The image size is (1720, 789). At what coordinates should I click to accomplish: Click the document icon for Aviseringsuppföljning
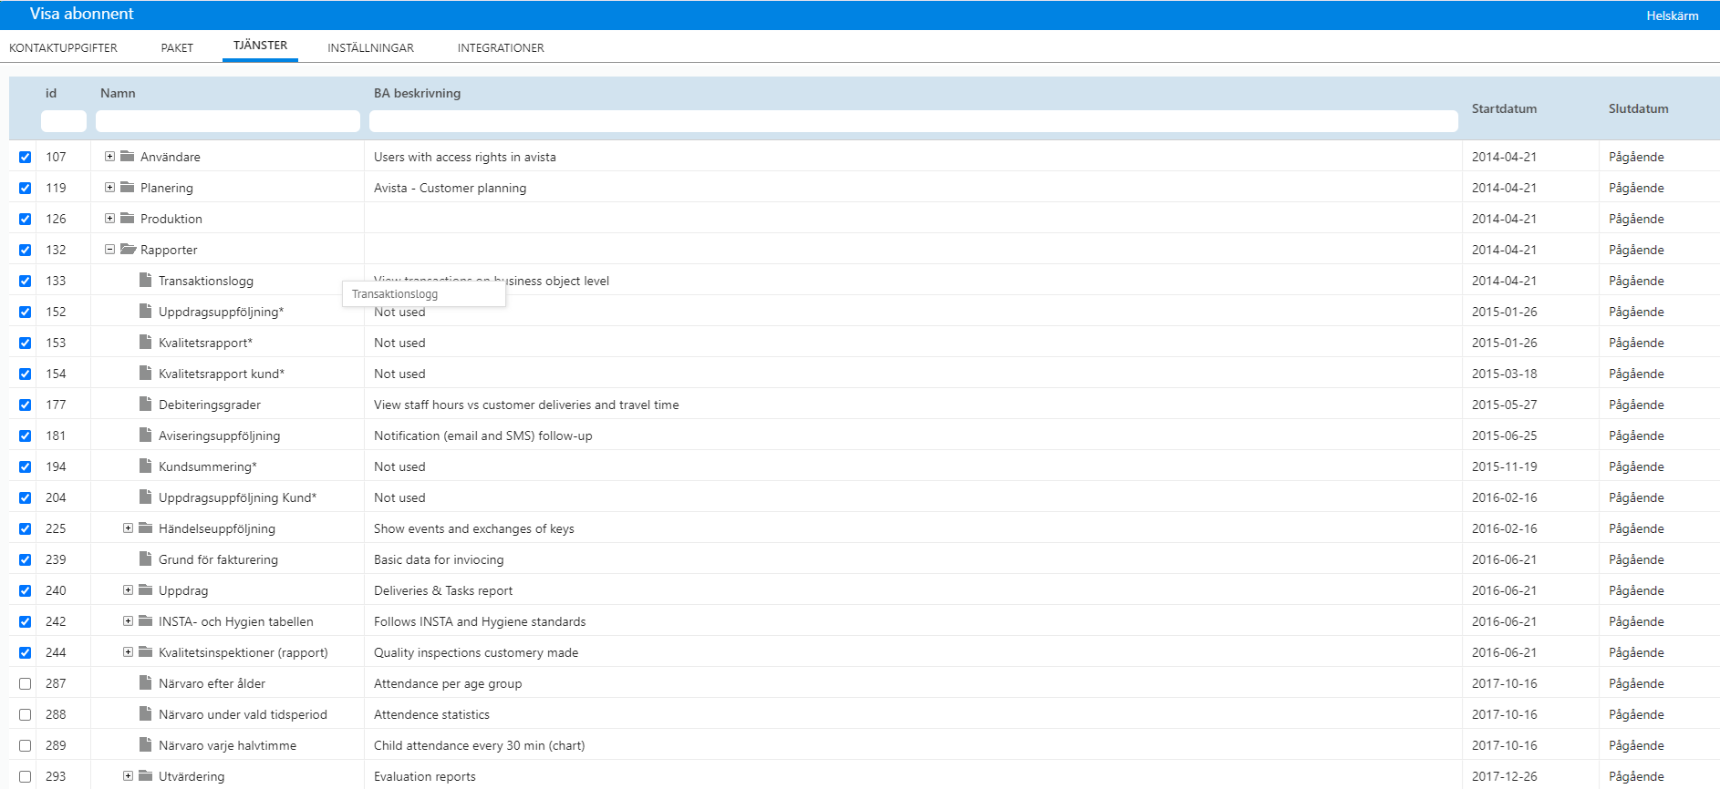(145, 435)
